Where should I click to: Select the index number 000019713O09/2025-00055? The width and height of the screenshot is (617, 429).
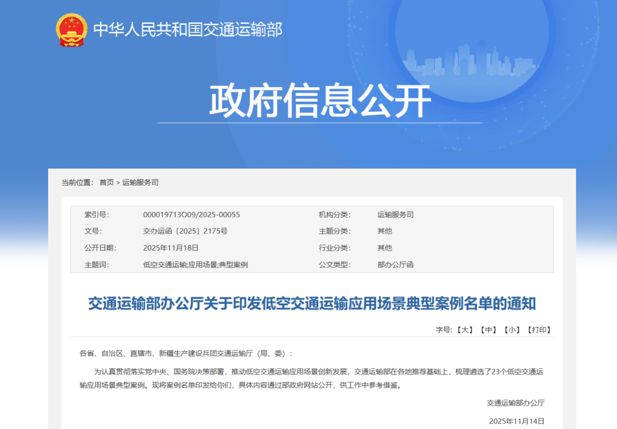pos(191,214)
